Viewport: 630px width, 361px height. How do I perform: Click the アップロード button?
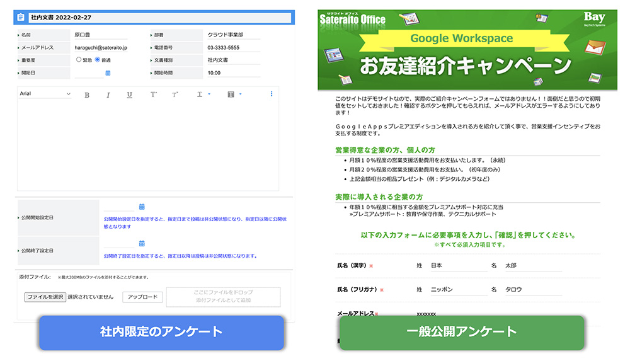coord(142,297)
